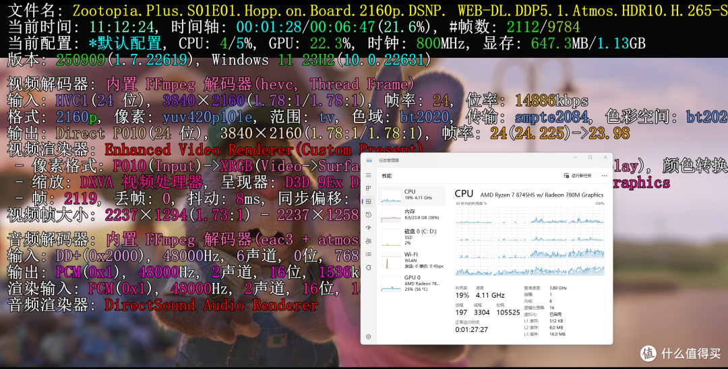This screenshot has width=728, height=369.
Task: Click the memory mini usage graph thumbnail
Action: pyautogui.click(x=391, y=216)
